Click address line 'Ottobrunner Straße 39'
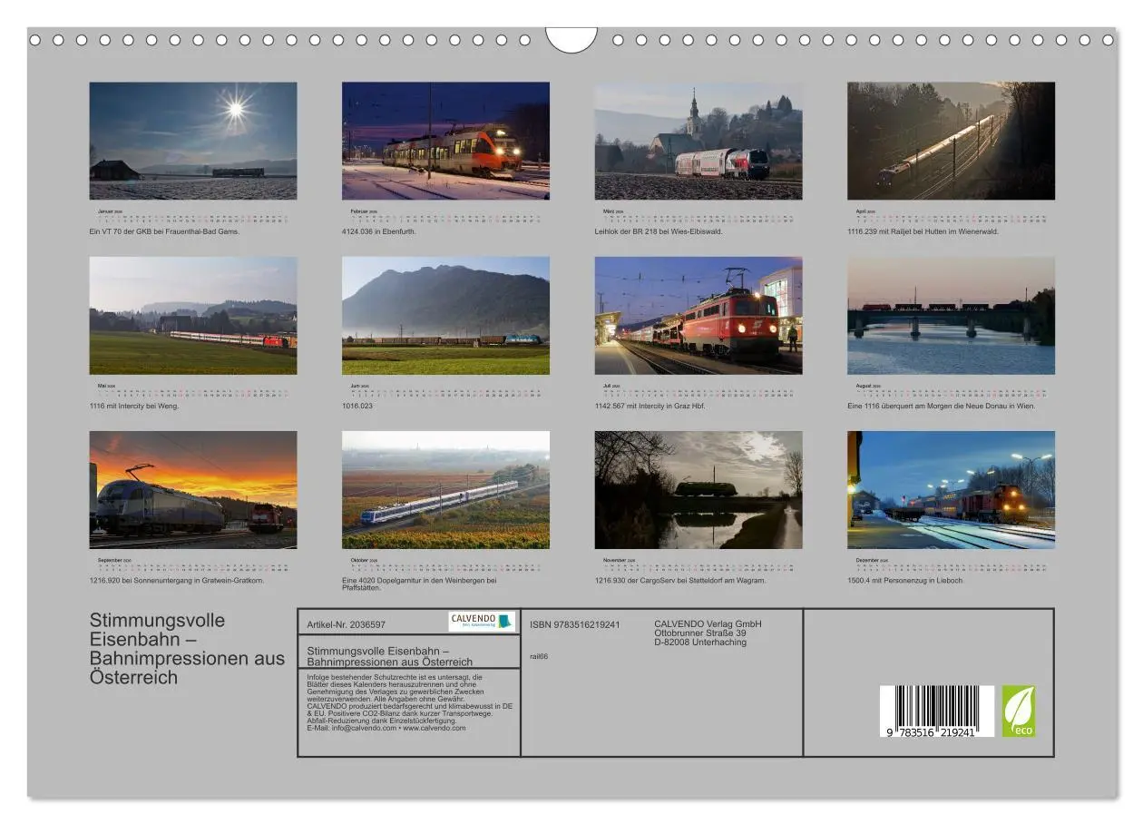 [700, 633]
